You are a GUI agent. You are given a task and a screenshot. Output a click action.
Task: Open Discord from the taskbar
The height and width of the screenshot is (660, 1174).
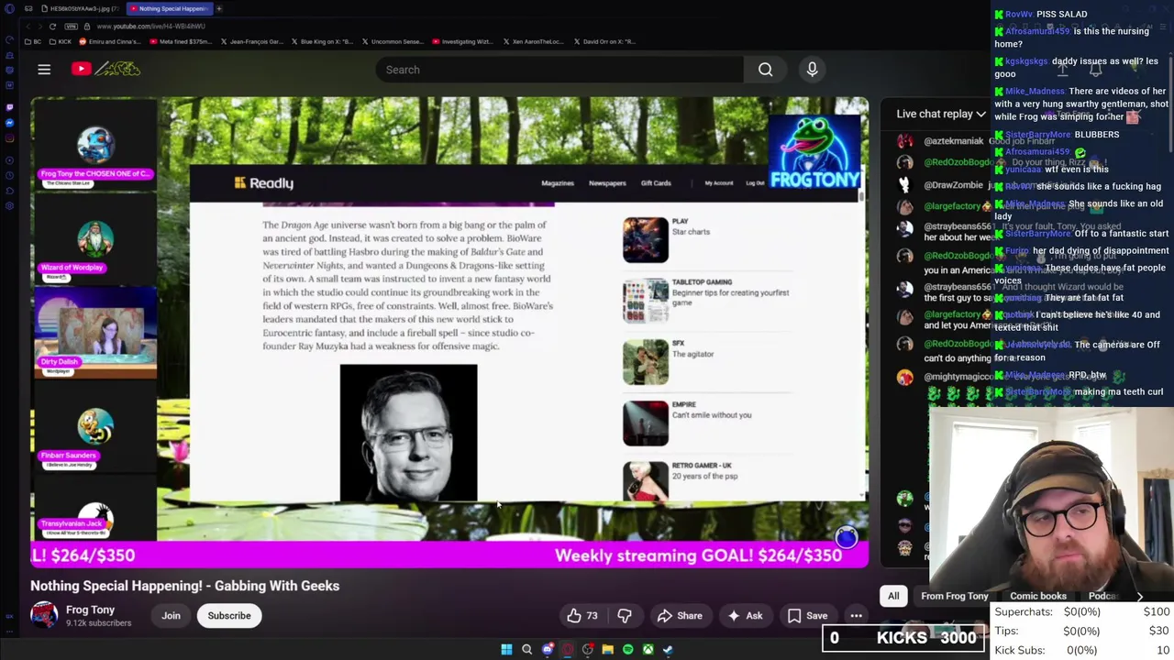coord(548,650)
